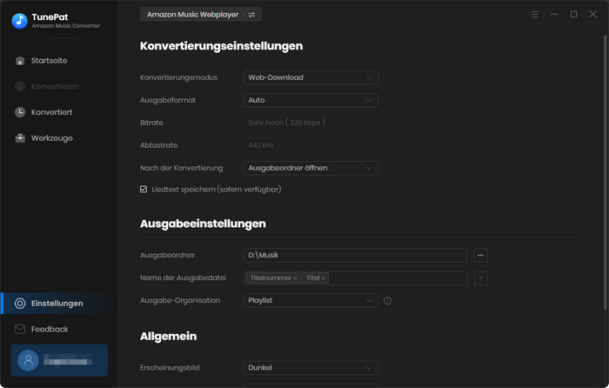Open the Ausgabeformat dropdown set to Auto
This screenshot has width=609, height=388.
[311, 100]
